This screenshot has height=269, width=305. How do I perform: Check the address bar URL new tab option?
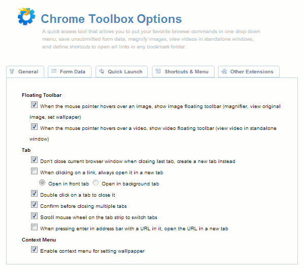34,228
